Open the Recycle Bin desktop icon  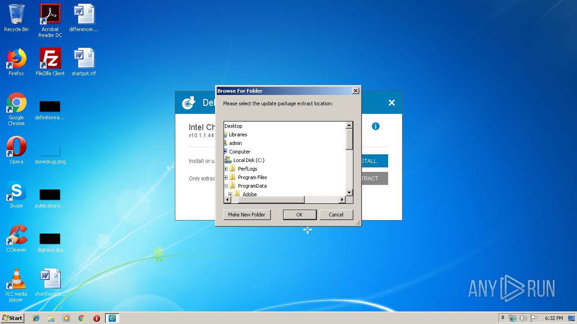tap(16, 18)
